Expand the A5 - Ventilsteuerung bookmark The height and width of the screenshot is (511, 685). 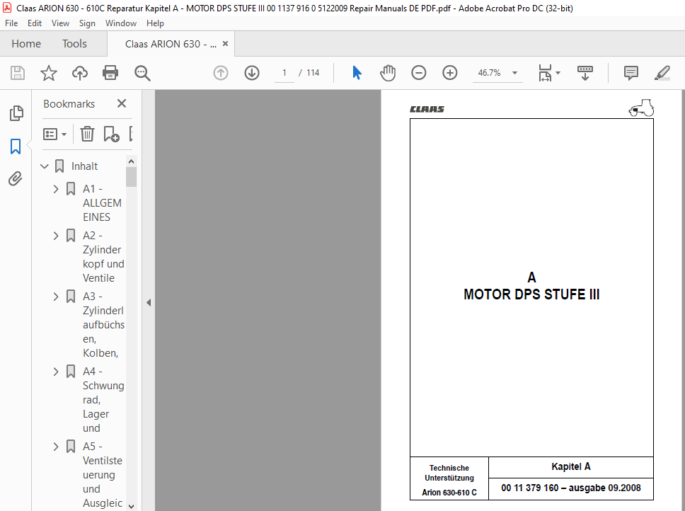[x=55, y=447]
